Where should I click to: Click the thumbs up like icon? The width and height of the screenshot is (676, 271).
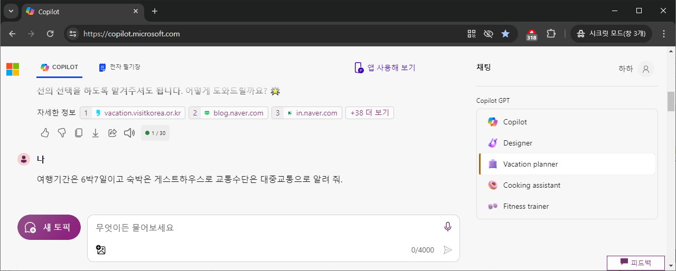(45, 133)
